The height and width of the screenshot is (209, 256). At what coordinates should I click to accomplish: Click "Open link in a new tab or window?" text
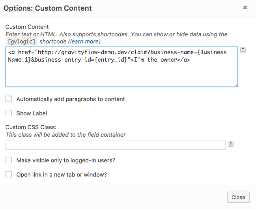click(x=62, y=174)
